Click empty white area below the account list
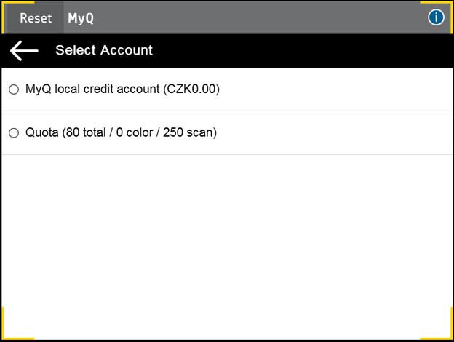The width and height of the screenshot is (454, 342). click(x=227, y=240)
